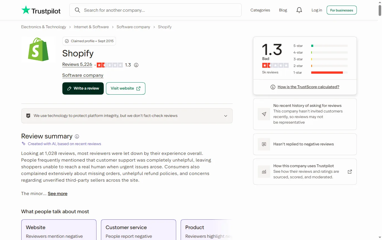Open the Customer service topic card
This screenshot has height=240, width=382.
point(138,230)
